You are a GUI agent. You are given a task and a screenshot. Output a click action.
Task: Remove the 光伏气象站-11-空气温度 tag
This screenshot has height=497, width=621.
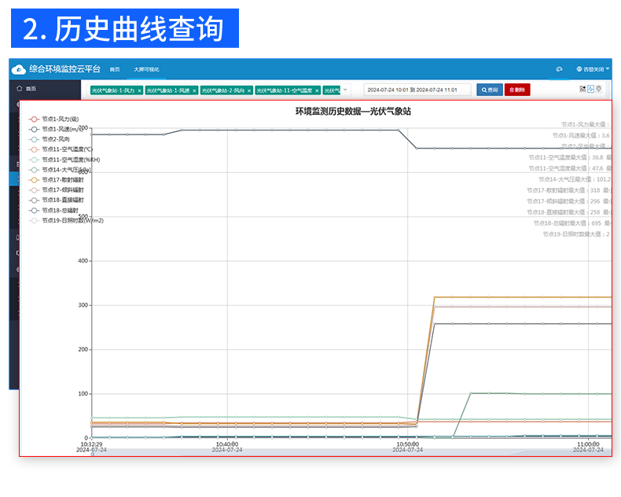click(x=317, y=90)
